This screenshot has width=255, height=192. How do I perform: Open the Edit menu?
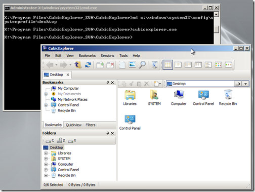click(58, 56)
